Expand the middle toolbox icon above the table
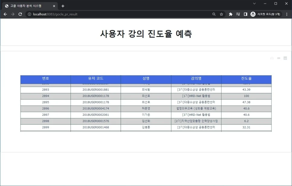Viewport: 292px width, 186px height. tap(278, 58)
